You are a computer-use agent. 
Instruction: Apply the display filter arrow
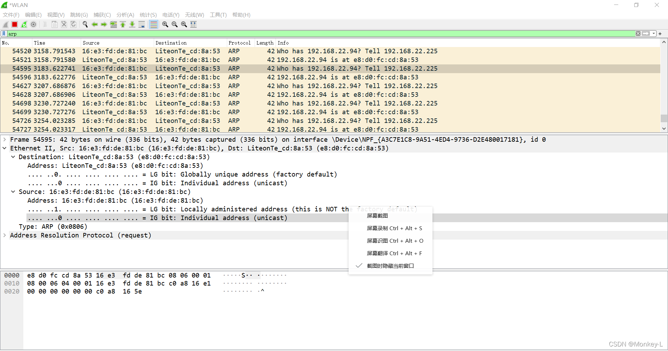point(646,34)
